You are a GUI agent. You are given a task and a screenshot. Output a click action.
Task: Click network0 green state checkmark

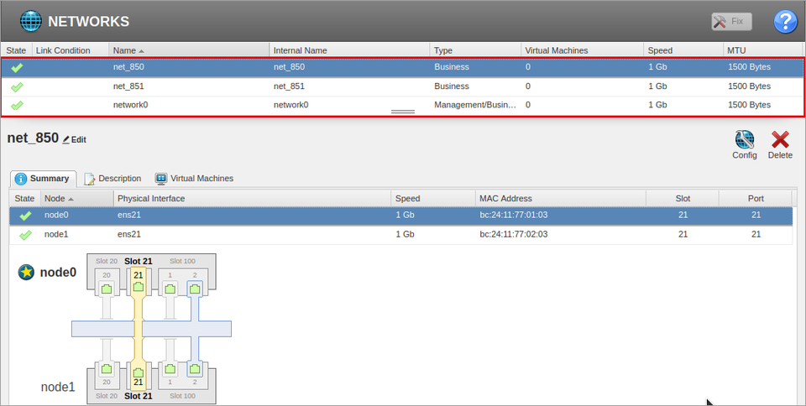click(x=17, y=105)
